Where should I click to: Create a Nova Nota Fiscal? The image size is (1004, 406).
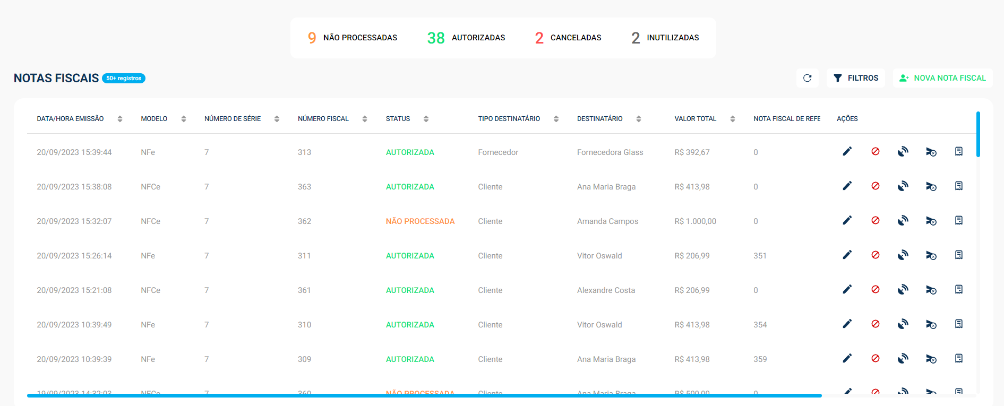[942, 78]
